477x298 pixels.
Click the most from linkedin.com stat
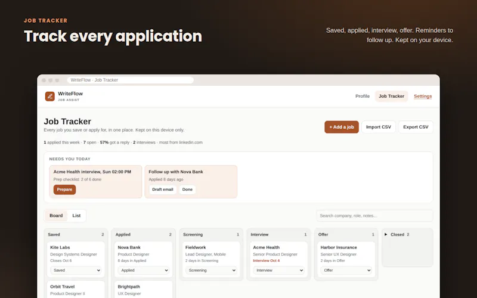pyautogui.click(x=181, y=142)
